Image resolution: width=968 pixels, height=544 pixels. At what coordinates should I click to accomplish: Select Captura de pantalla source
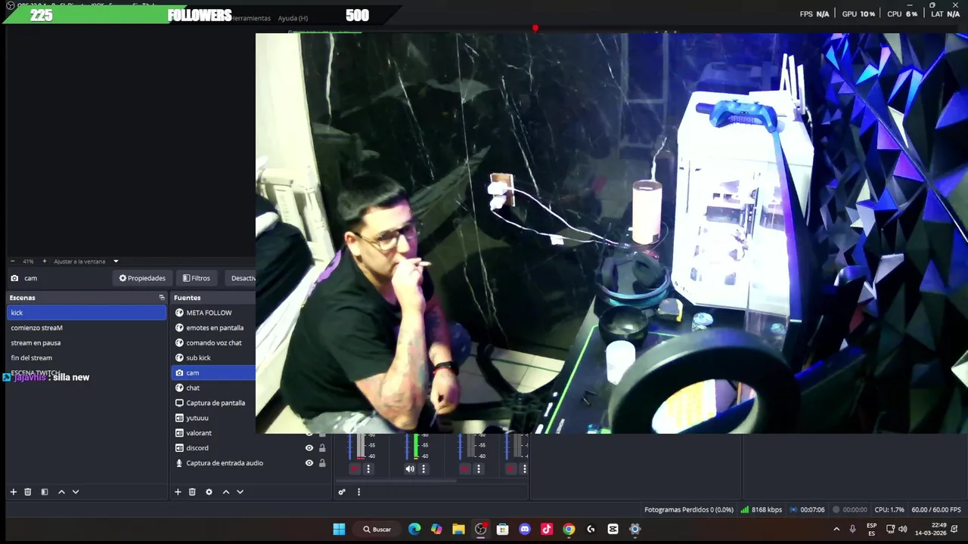pyautogui.click(x=214, y=403)
